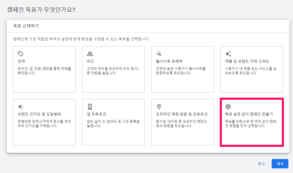Click description 고객의 액션을 유도하여 리드 및 다른 전환
This screenshot has width=293, height=173.
point(112,71)
